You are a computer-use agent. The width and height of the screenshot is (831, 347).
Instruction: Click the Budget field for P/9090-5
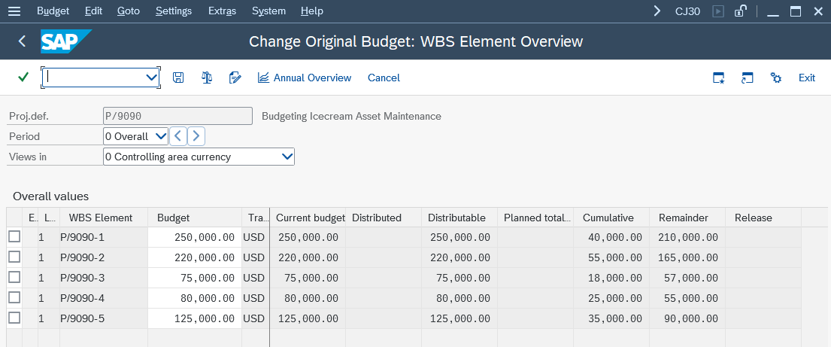pos(195,318)
